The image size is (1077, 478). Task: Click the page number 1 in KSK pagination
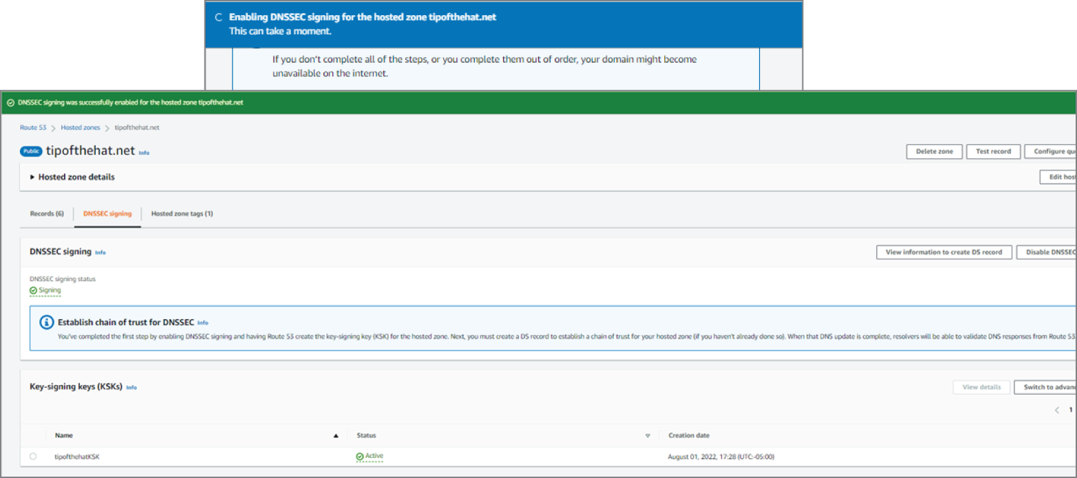pos(1071,410)
